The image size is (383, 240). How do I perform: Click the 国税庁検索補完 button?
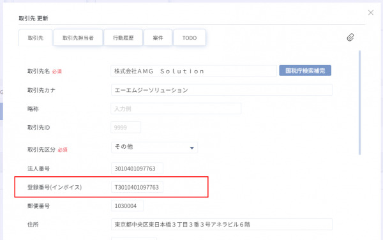click(305, 71)
